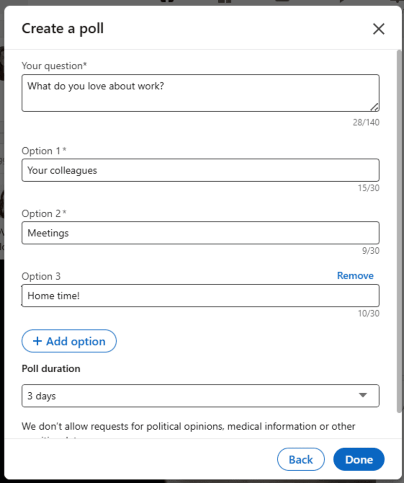Screen dimensions: 404x483
Task: Click the political opinions disclaimer text
Action: [188, 426]
